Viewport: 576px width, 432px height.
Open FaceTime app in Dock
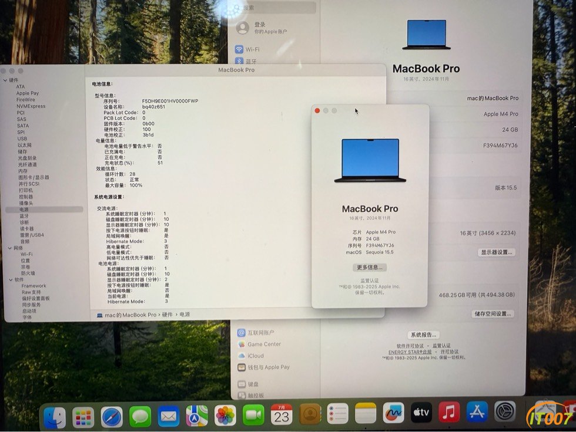pos(253,415)
